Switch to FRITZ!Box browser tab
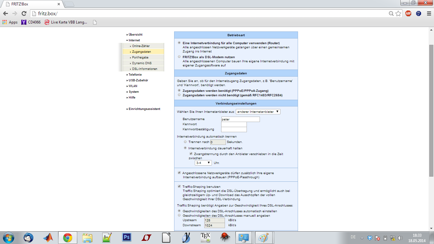The height and width of the screenshot is (244, 434). [32, 4]
